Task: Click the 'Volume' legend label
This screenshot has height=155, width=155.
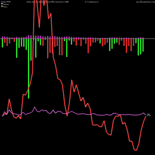Action: (x=6, y=4)
